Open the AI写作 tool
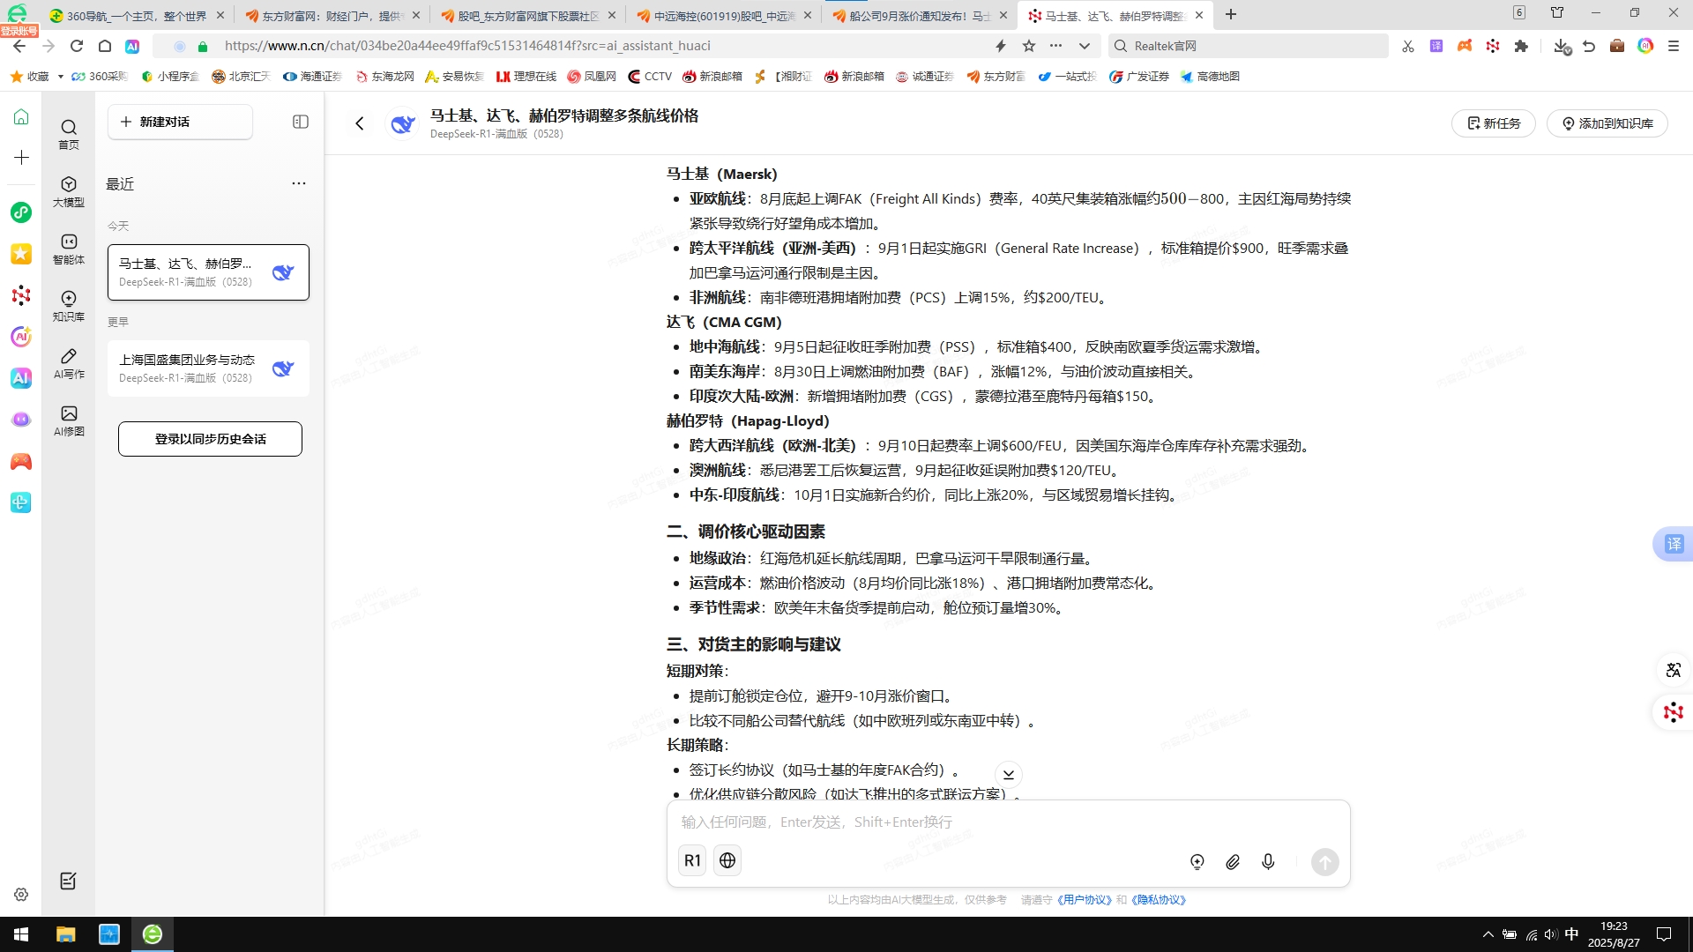This screenshot has height=952, width=1693. coord(69,363)
